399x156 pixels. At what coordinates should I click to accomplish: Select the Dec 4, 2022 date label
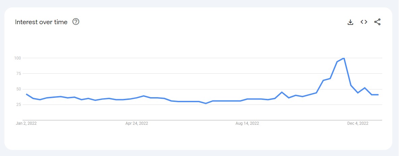(358, 123)
